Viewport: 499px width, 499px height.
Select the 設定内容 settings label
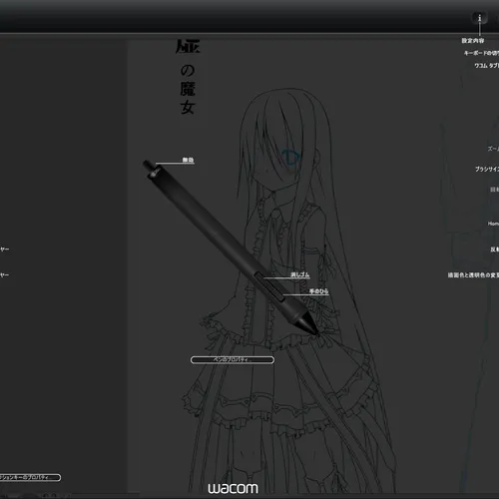[473, 41]
